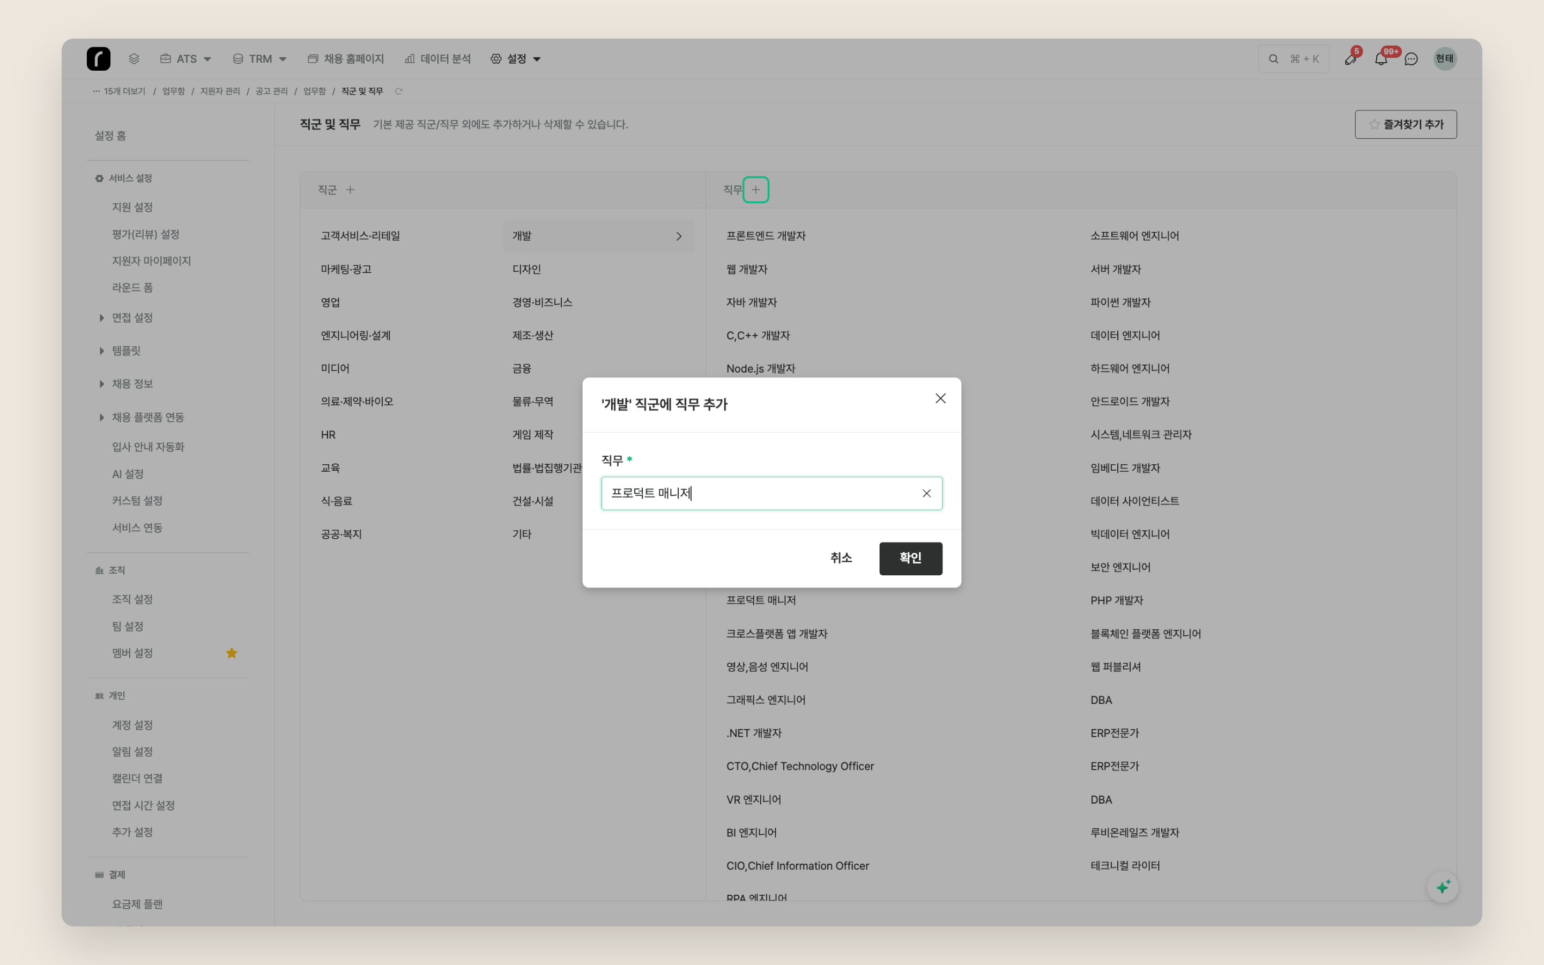Open notifications bell with 99+ badge
This screenshot has height=965, width=1544.
(x=1380, y=59)
